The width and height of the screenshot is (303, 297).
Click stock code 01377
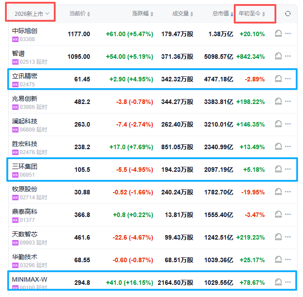[27, 220]
